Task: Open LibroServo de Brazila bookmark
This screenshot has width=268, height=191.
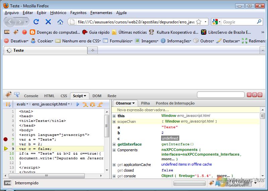Action: [226, 32]
